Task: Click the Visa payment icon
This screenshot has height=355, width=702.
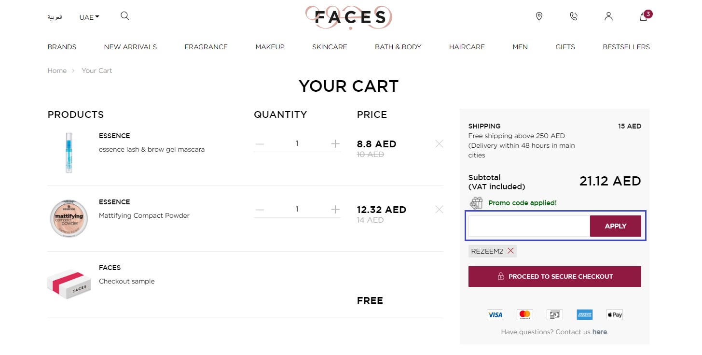Action: 495,314
